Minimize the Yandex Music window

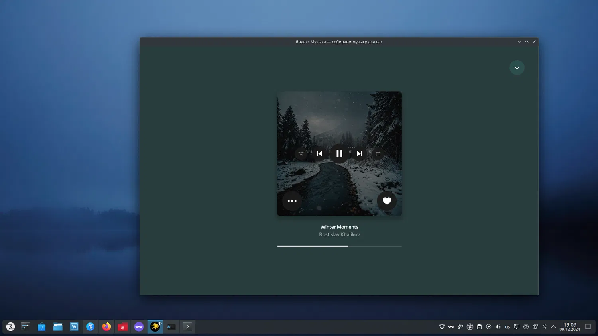pos(519,42)
